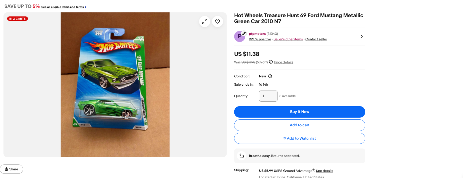This screenshot has height=178, width=463.
Task: Click the ptpmotors seller avatar icon
Action: 240,36
